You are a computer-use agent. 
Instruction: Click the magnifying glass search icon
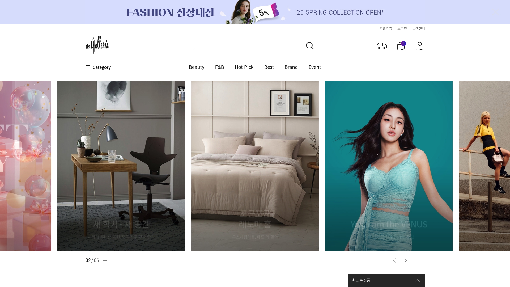click(x=310, y=46)
